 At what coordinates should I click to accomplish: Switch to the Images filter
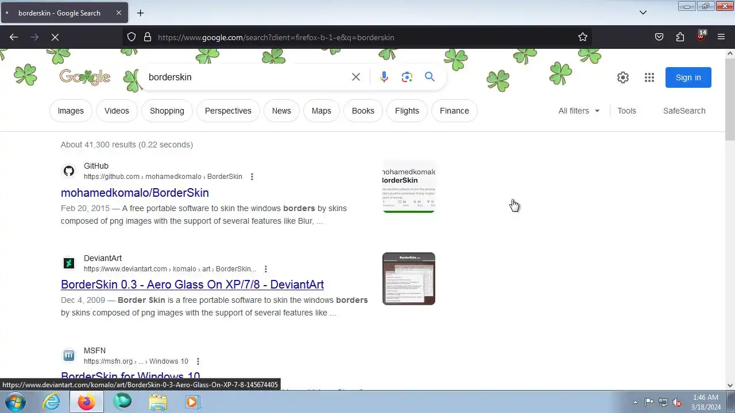tap(71, 111)
